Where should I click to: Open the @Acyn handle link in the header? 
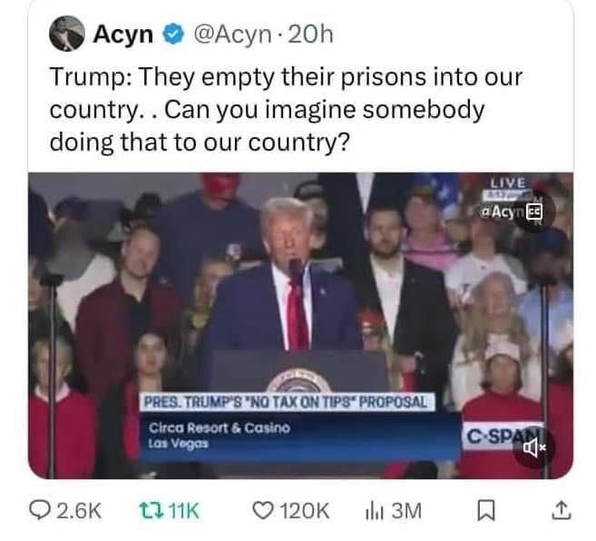tap(232, 34)
